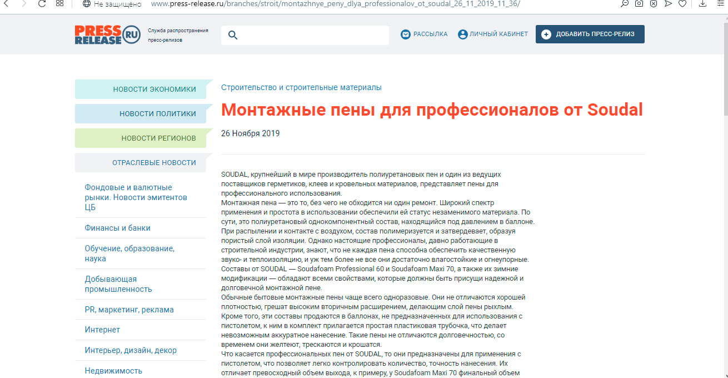Image resolution: width=728 pixels, height=378 pixels.
Task: Open the Интернет category
Action: point(102,330)
